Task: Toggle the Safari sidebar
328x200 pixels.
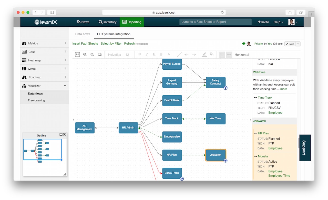Action: [52, 12]
